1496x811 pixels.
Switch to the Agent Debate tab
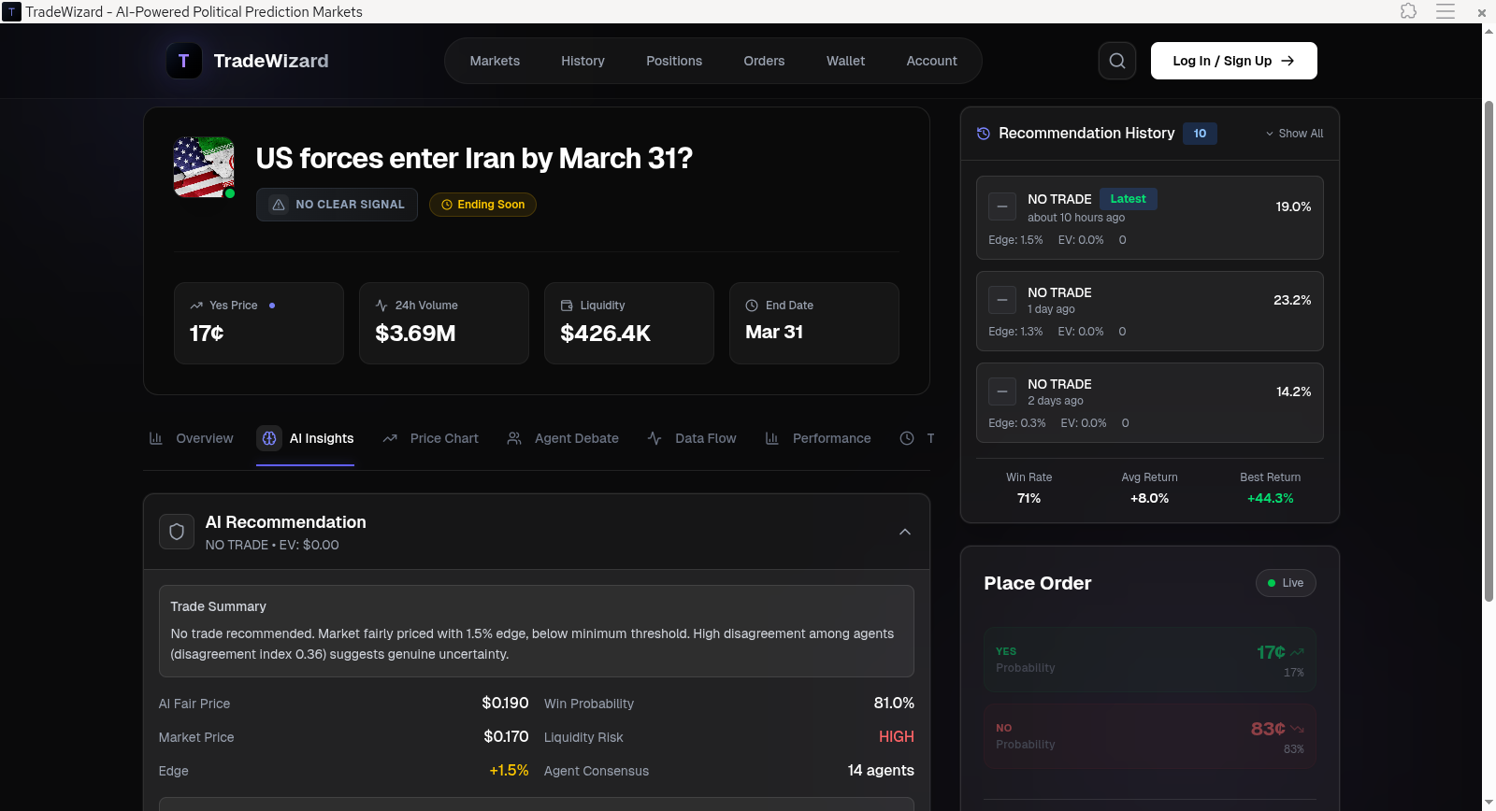point(563,438)
